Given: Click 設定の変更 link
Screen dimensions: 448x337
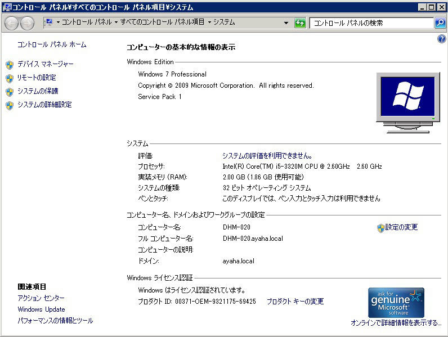Looking at the screenshot, I should [401, 227].
